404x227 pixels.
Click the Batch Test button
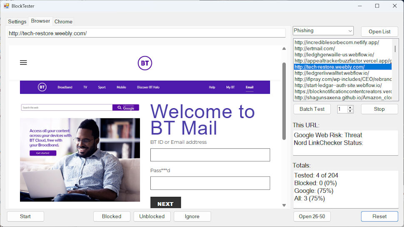(x=312, y=109)
